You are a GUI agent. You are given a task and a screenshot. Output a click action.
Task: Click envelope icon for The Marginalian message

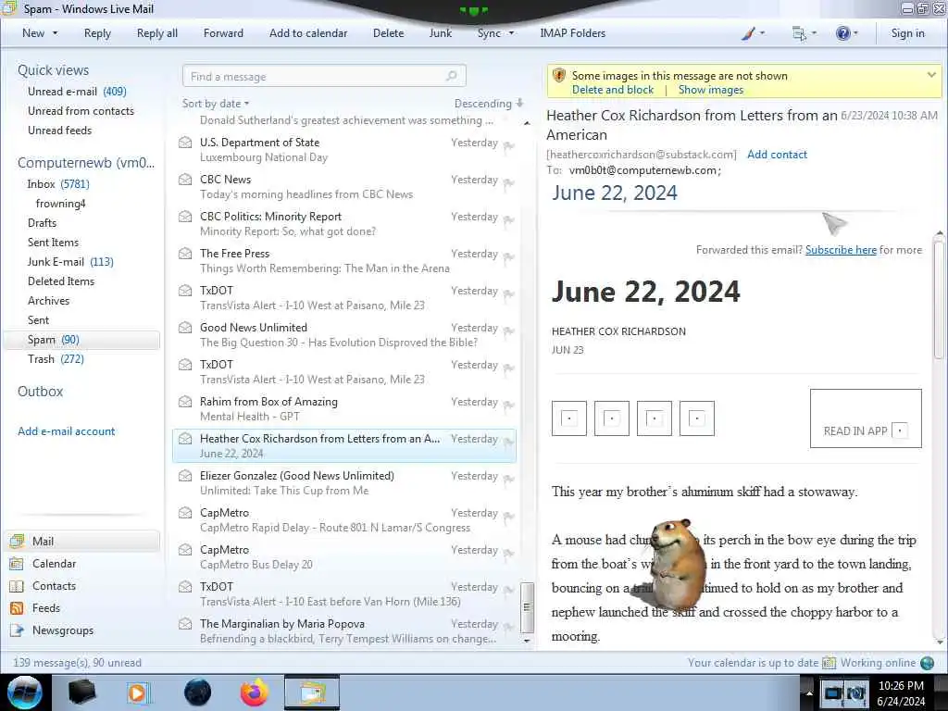[x=185, y=624]
